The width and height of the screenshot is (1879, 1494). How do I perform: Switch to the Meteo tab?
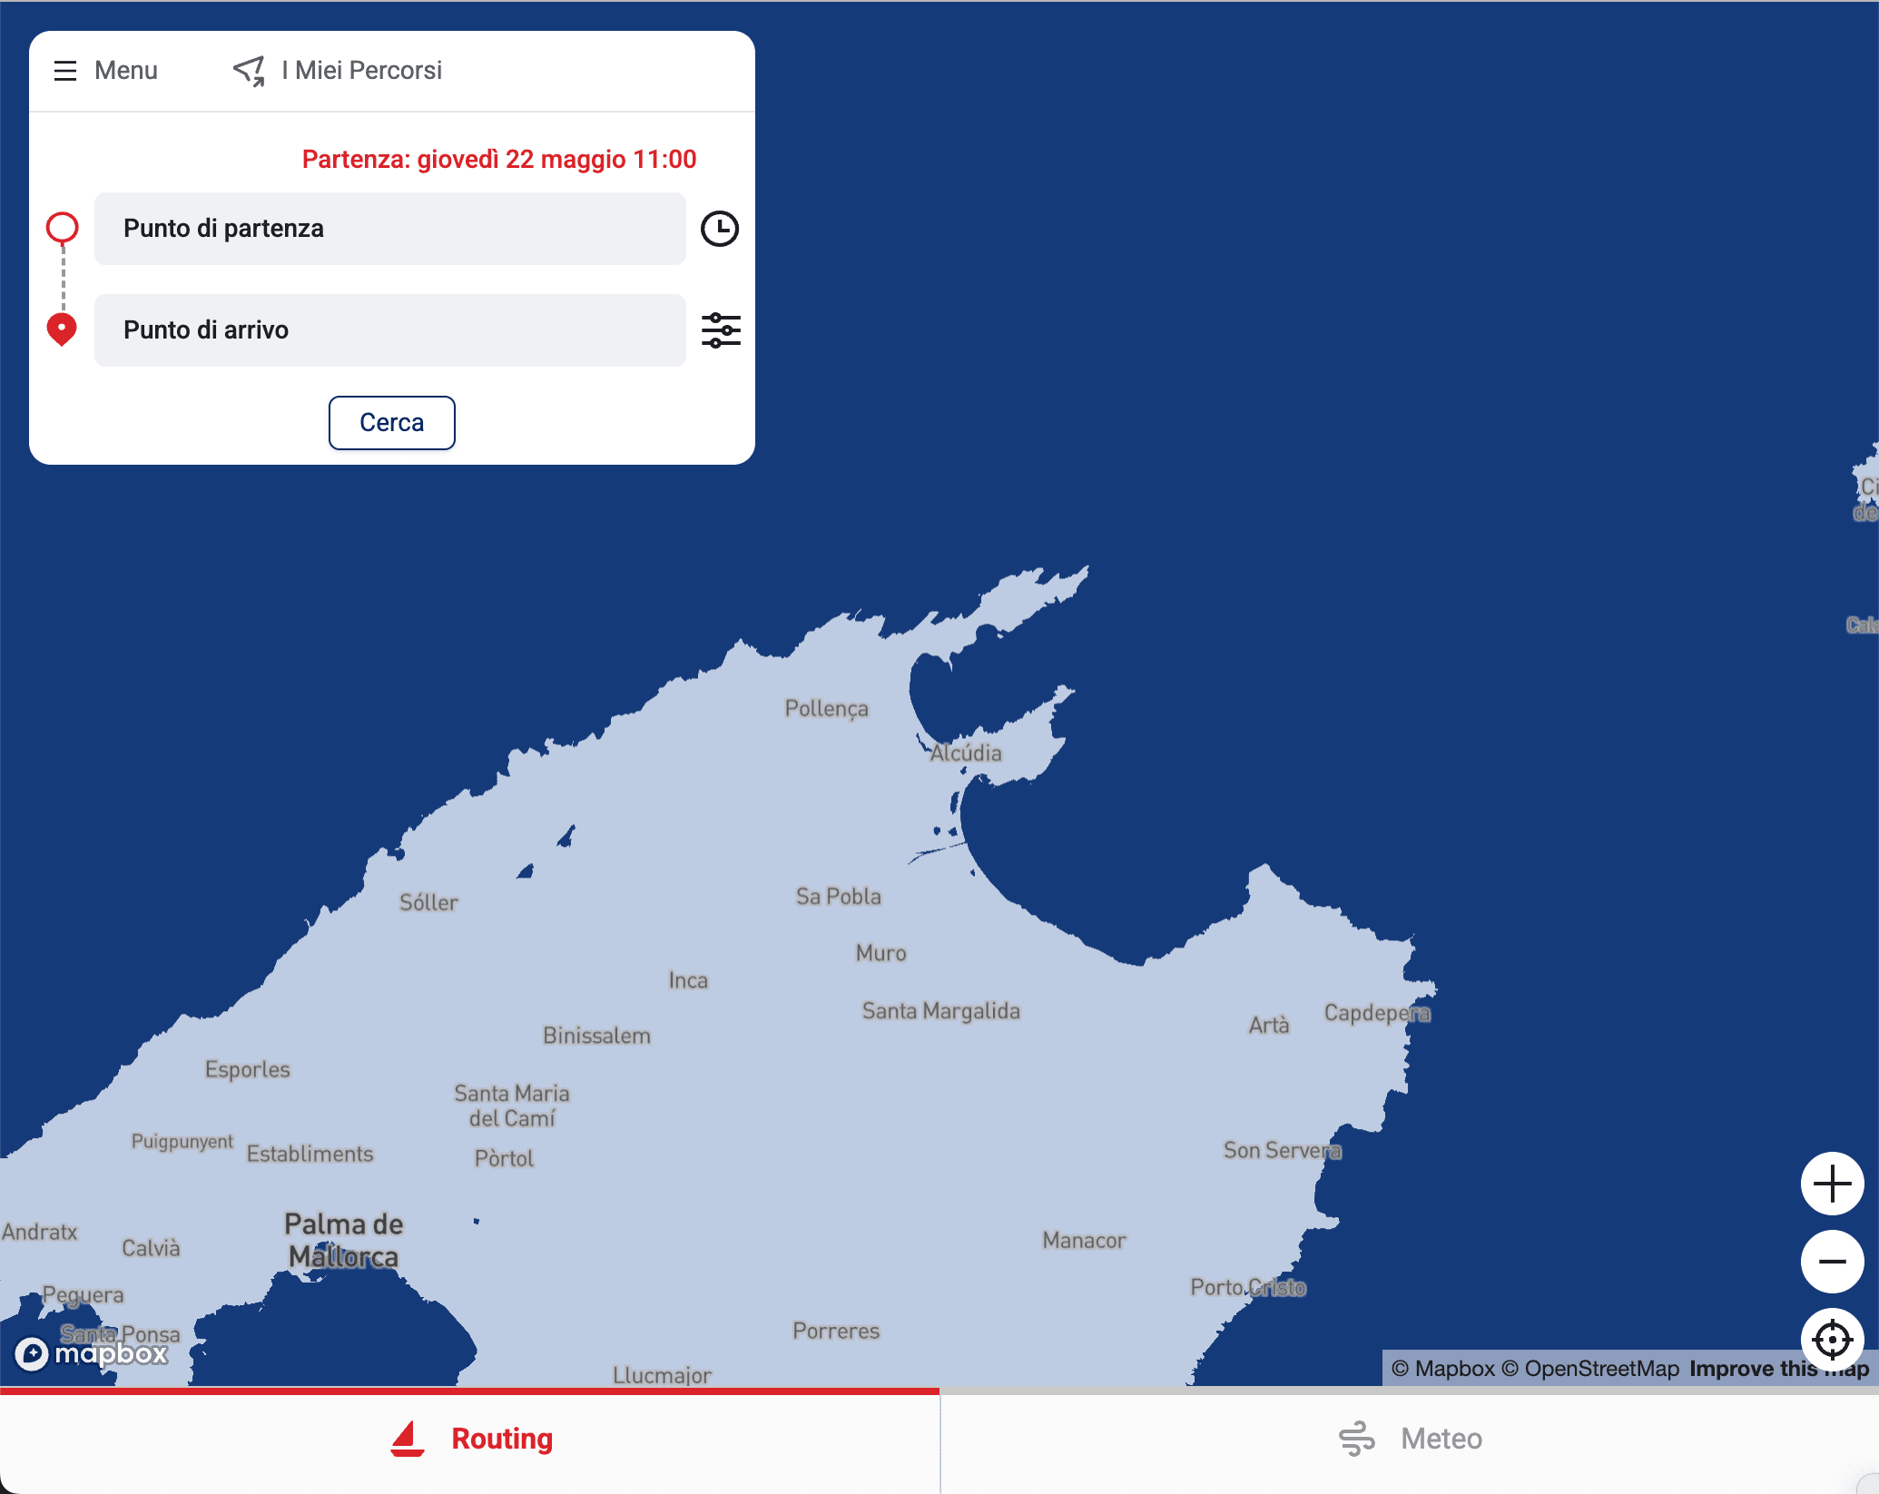[1410, 1440]
